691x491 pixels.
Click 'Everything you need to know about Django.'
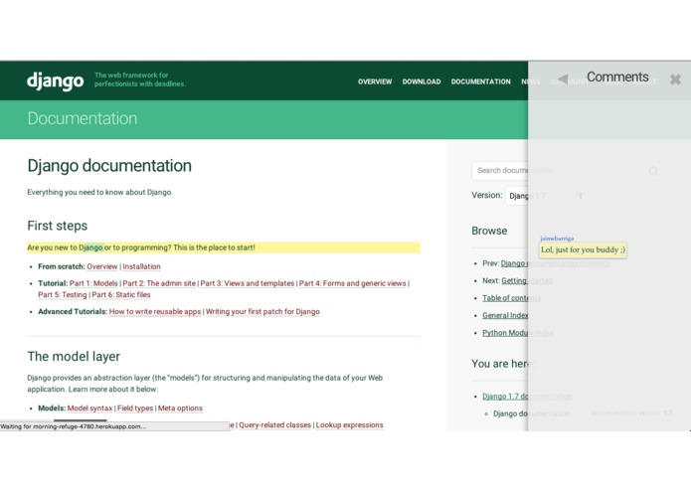[x=100, y=193]
